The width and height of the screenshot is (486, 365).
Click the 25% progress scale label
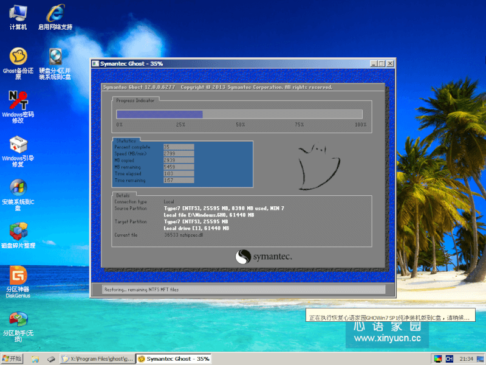pyautogui.click(x=180, y=125)
